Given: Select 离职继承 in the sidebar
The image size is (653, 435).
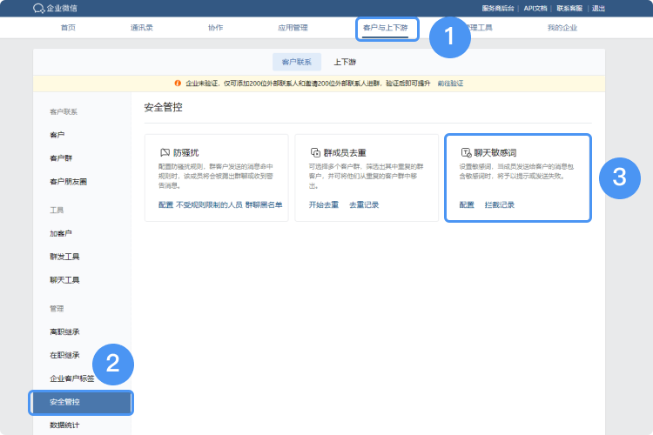Looking at the screenshot, I should 65,331.
